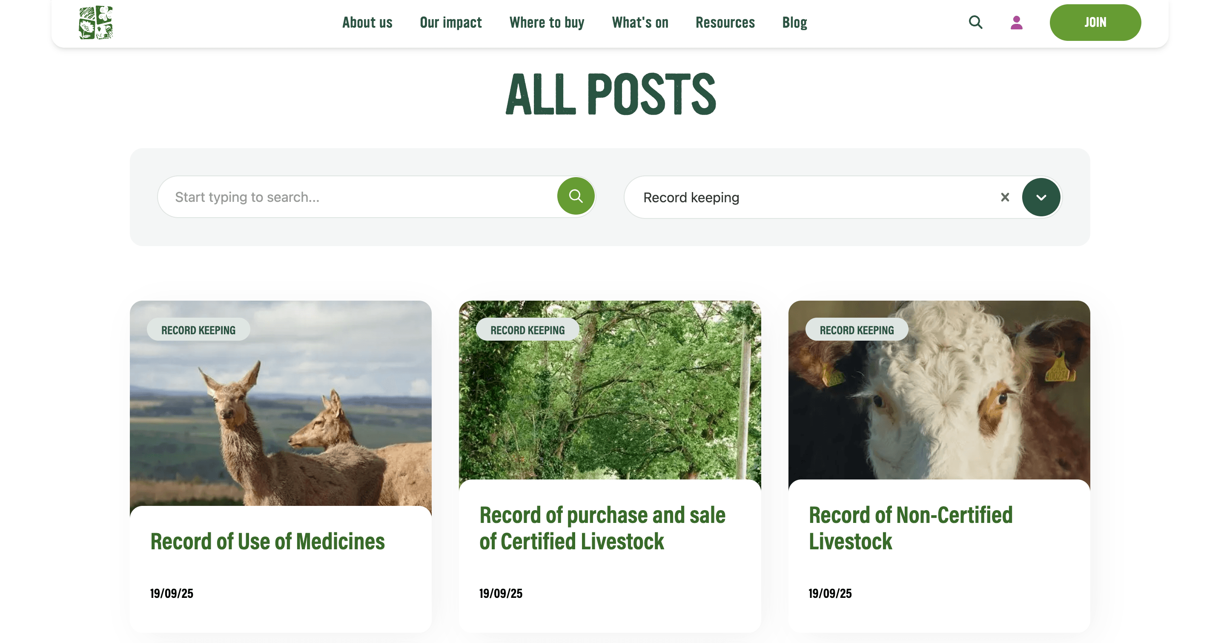
Task: Open the What's on menu
Action: point(640,22)
